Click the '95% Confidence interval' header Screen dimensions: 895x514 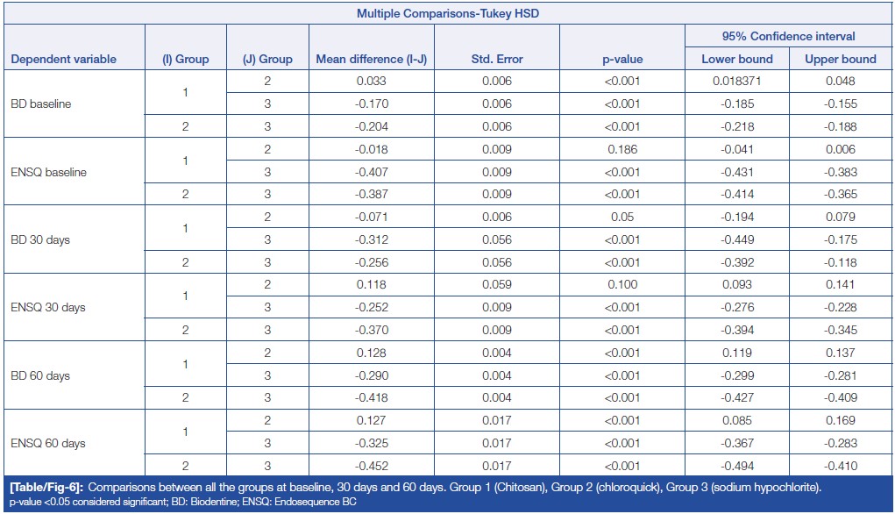(x=788, y=37)
